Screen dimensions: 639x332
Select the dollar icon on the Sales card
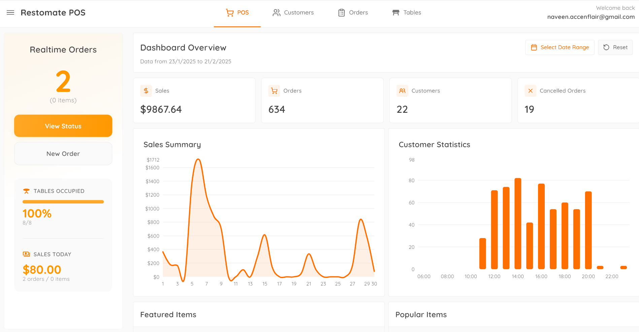coord(146,91)
